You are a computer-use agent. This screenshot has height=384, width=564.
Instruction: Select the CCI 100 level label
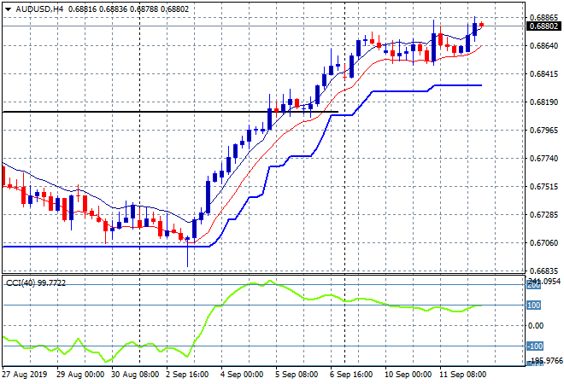click(534, 305)
